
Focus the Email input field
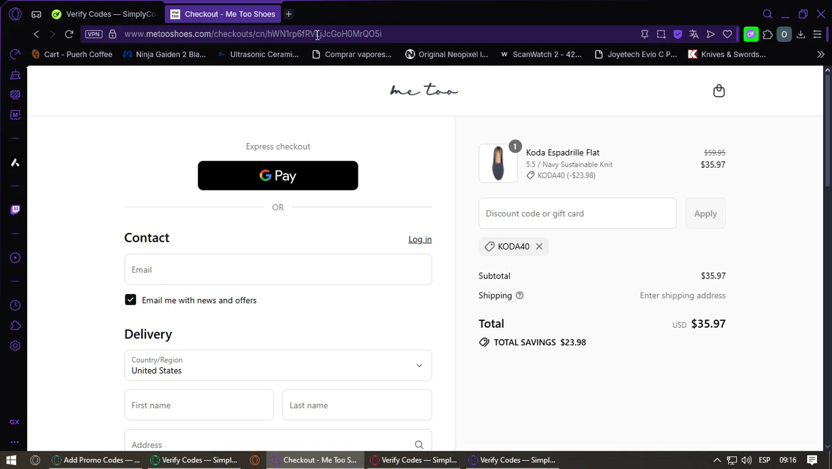[x=278, y=270]
